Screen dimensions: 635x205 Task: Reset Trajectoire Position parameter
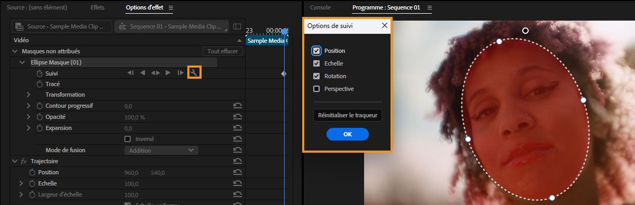click(238, 172)
